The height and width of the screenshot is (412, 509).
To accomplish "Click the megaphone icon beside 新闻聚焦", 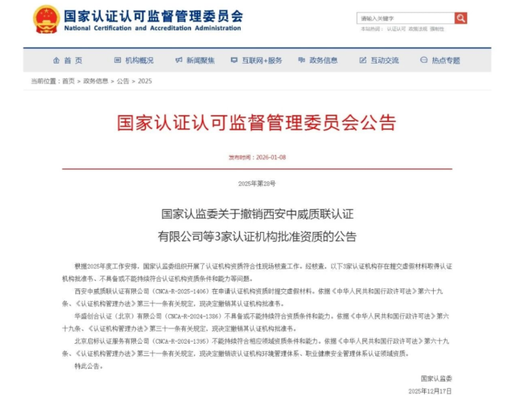I will [179, 60].
